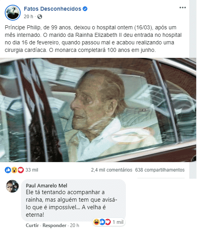This screenshot has height=231, width=197.
Task: Open the 638 compartilhamentos link
Action: pos(160,170)
